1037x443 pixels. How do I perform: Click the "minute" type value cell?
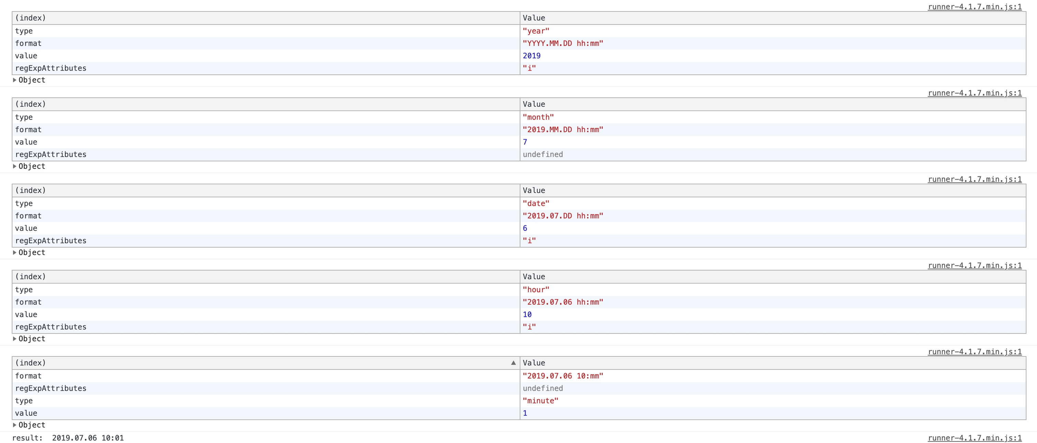[x=540, y=401]
